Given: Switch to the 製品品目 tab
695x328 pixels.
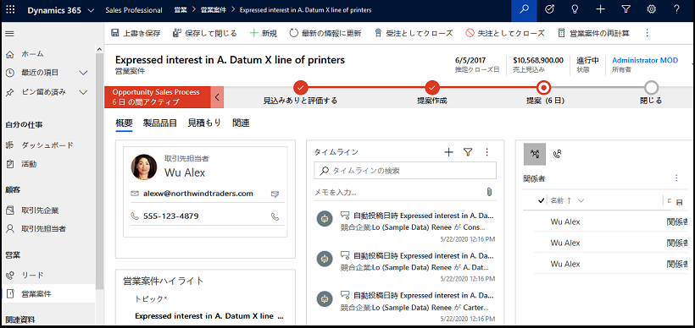Looking at the screenshot, I should coord(159,123).
